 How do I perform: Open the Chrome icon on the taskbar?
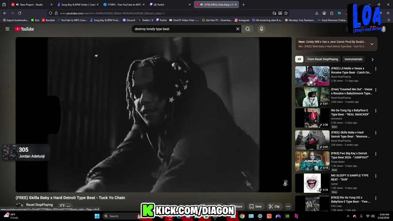tap(242, 216)
